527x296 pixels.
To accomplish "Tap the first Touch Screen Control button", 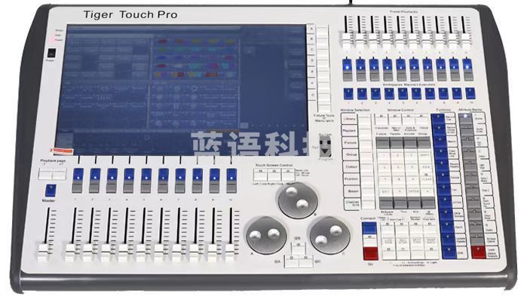I will tap(260, 175).
